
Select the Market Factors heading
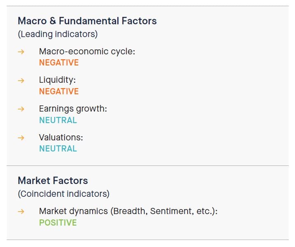pyautogui.click(x=53, y=181)
